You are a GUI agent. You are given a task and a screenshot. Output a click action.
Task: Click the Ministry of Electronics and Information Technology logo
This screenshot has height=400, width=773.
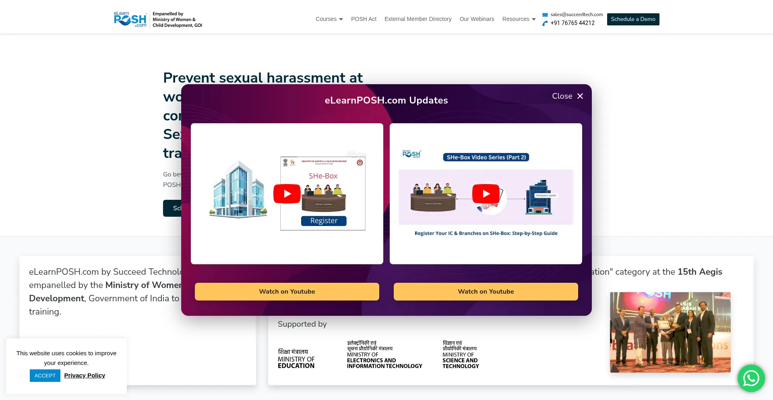click(x=384, y=354)
